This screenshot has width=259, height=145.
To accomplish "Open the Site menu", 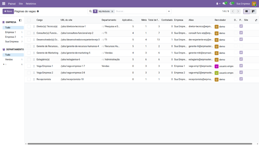I will [x=21, y=4].
